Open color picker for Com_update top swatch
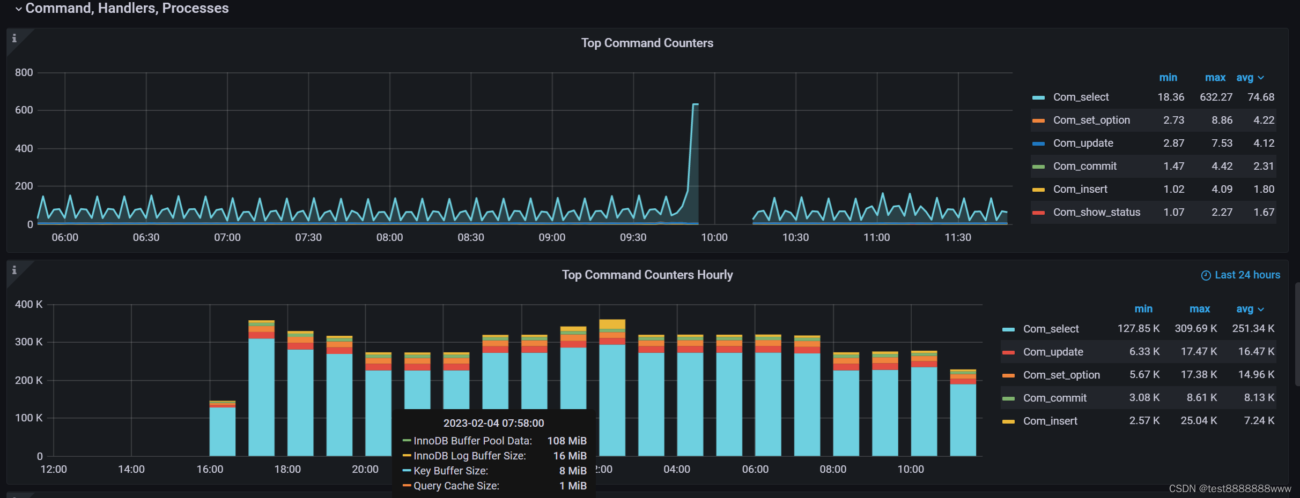This screenshot has height=498, width=1300. pyautogui.click(x=1038, y=144)
